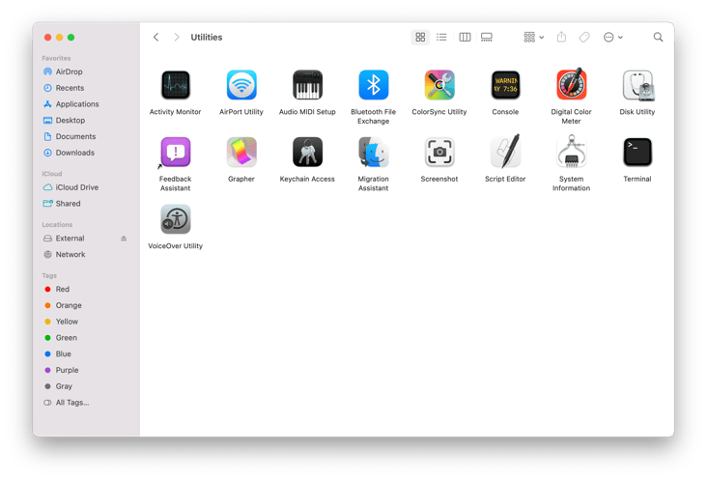This screenshot has height=480, width=707.
Task: Click the Grapher app icon
Action: tap(241, 152)
